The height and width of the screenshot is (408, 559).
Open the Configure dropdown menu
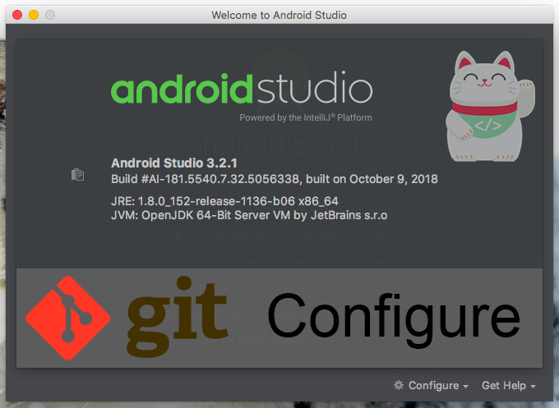pyautogui.click(x=438, y=385)
